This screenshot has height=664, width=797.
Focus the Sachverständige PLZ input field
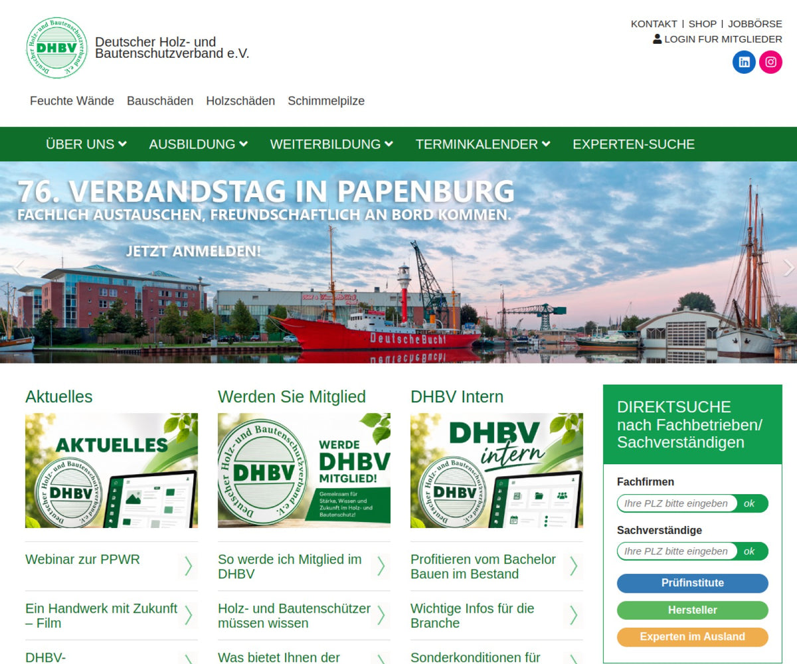coord(677,551)
